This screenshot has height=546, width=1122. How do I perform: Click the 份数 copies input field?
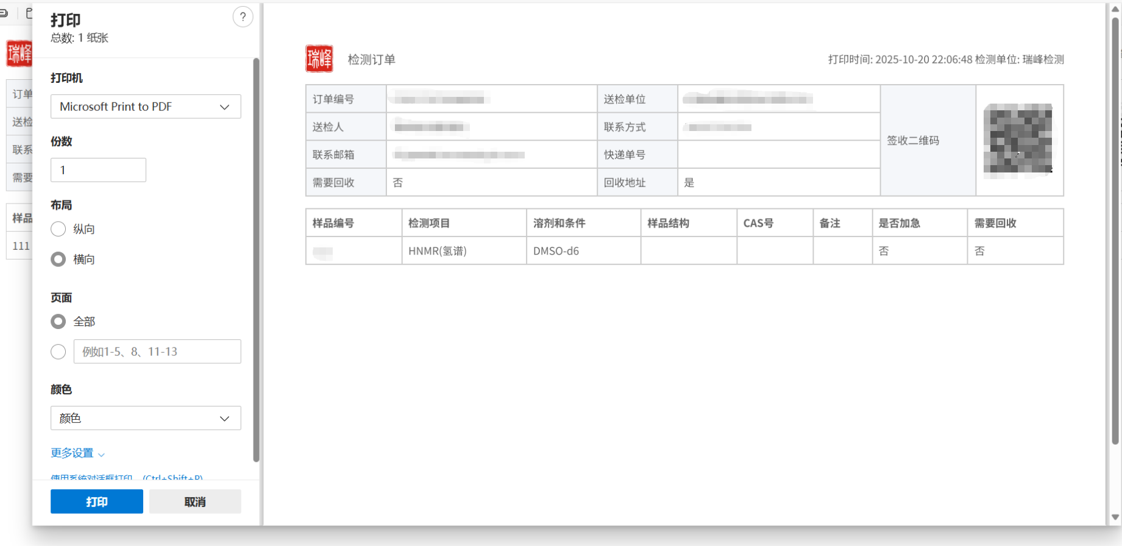pos(98,170)
